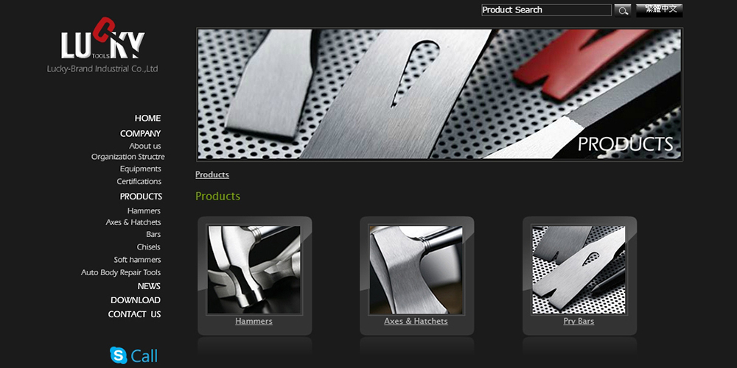Viewport: 737px width, 368px height.
Task: Select About us in sidebar
Action: click(x=144, y=146)
